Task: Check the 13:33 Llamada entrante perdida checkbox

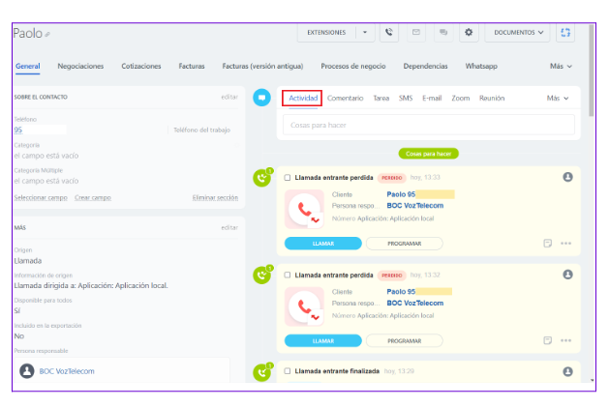Action: click(x=288, y=178)
